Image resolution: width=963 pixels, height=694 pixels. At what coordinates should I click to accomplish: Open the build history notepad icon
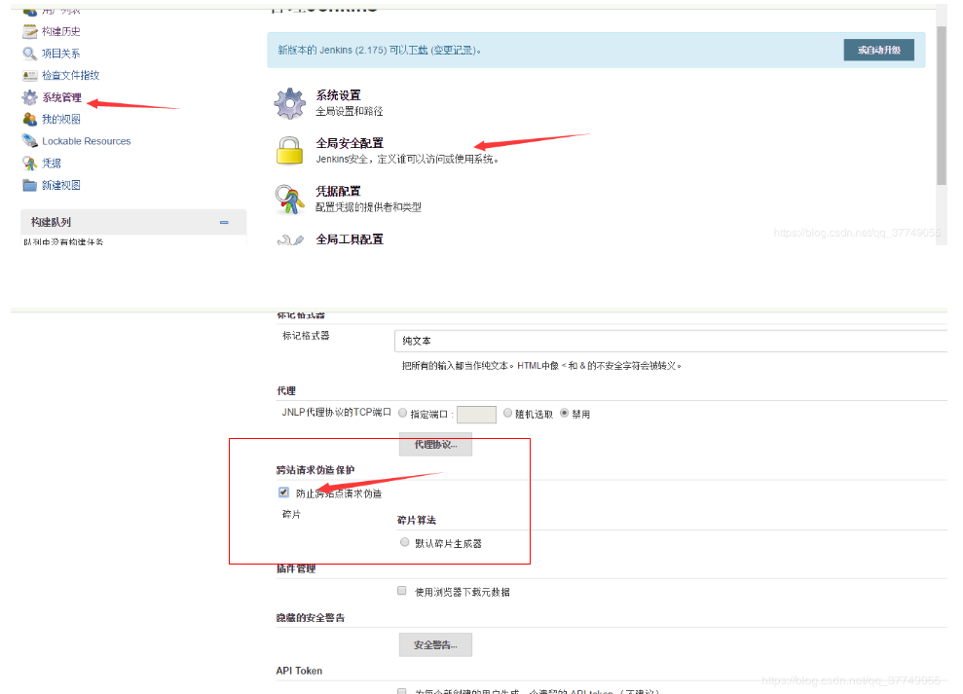click(29, 31)
